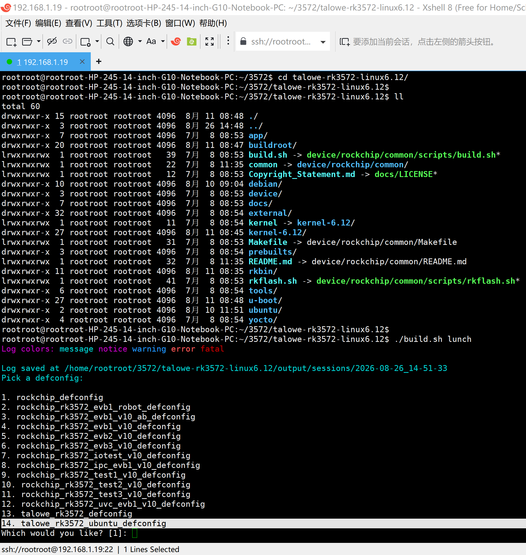Image resolution: width=526 pixels, height=555 pixels.
Task: Open session properties gear icon
Action: 85,42
